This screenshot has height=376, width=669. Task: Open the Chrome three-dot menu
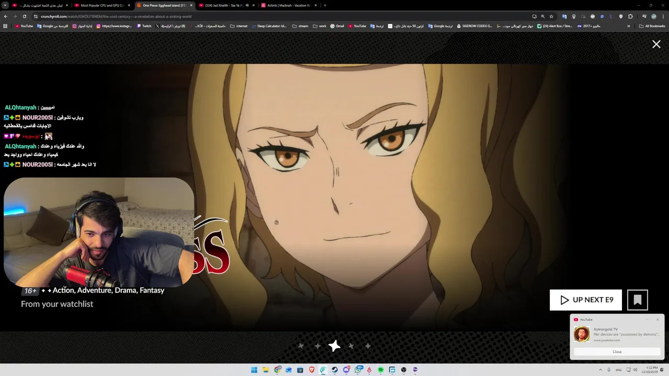pos(663,16)
